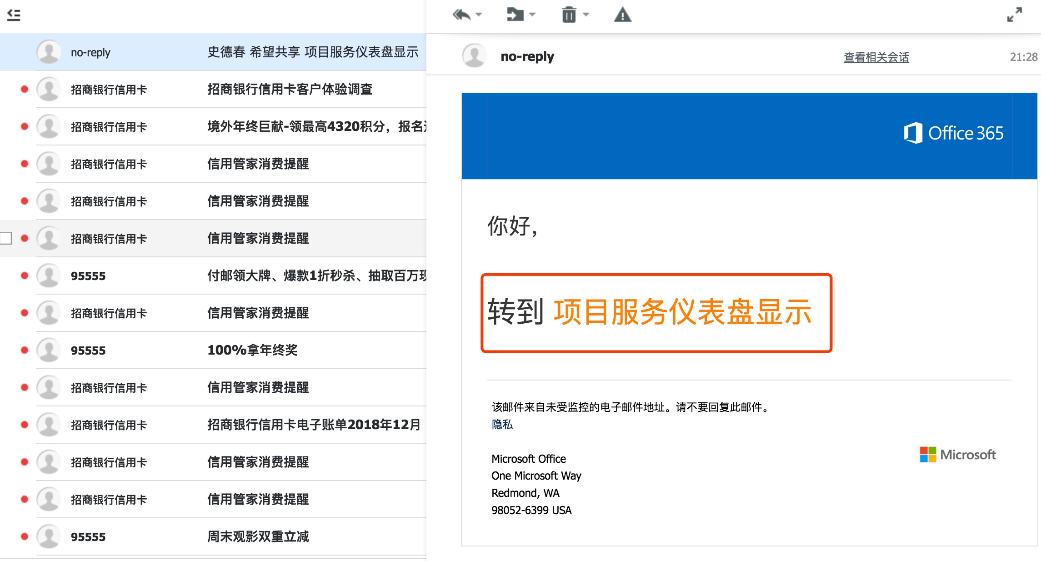Click the avatar on the 招商银行信用卡客户体验调查 row
This screenshot has height=561, width=1041.
[x=49, y=89]
